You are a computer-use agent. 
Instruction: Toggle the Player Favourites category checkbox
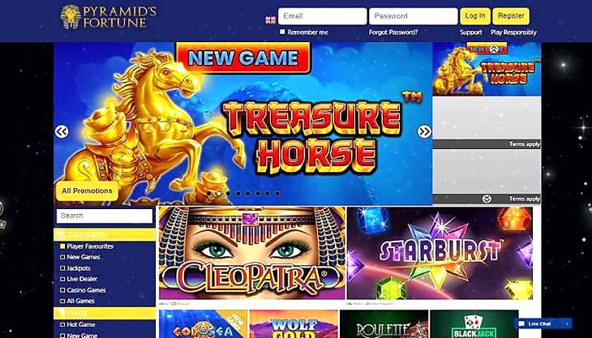pyautogui.click(x=62, y=246)
